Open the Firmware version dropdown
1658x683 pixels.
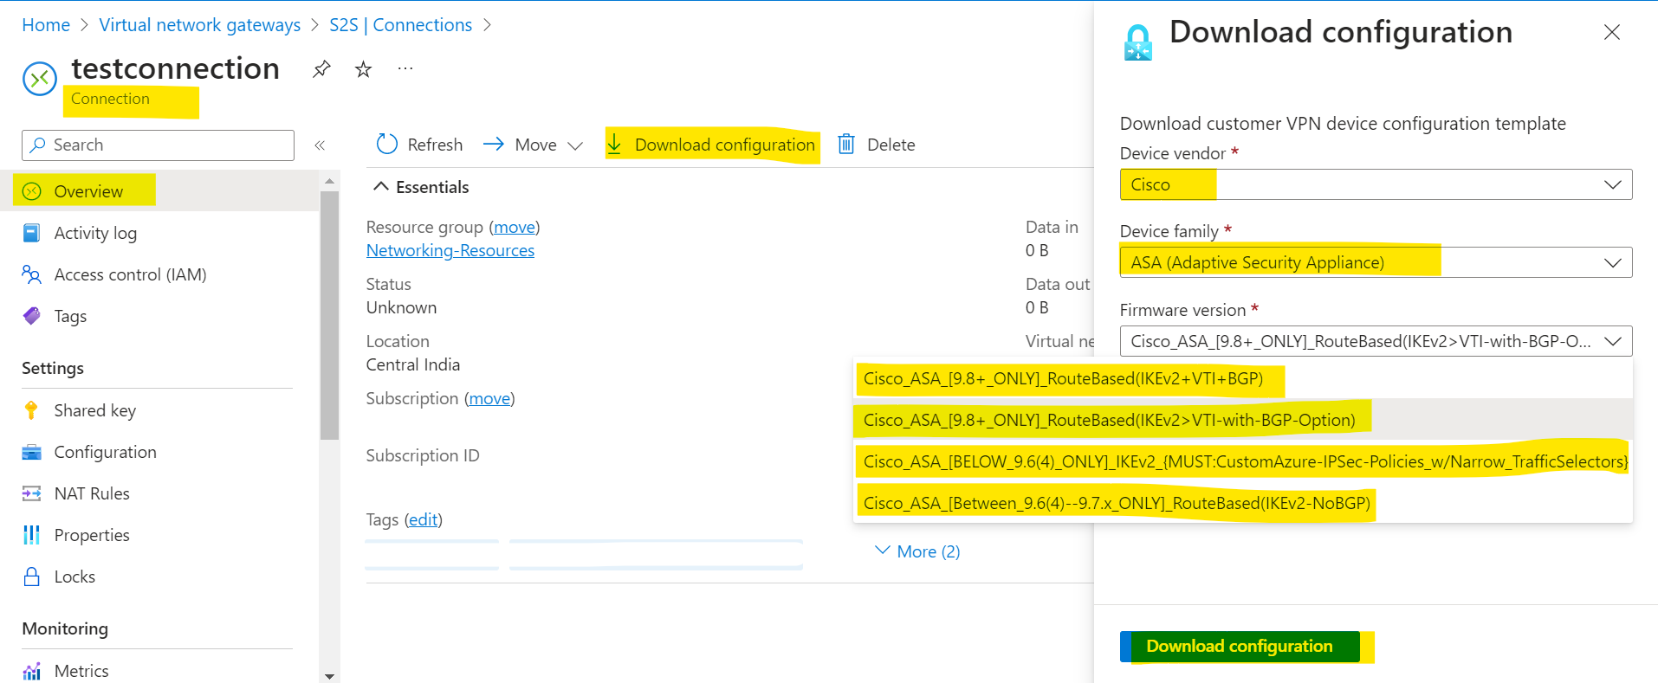click(1376, 341)
